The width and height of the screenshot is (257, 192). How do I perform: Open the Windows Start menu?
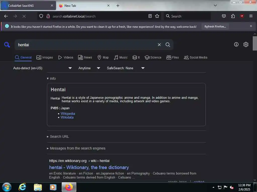pos(7,187)
